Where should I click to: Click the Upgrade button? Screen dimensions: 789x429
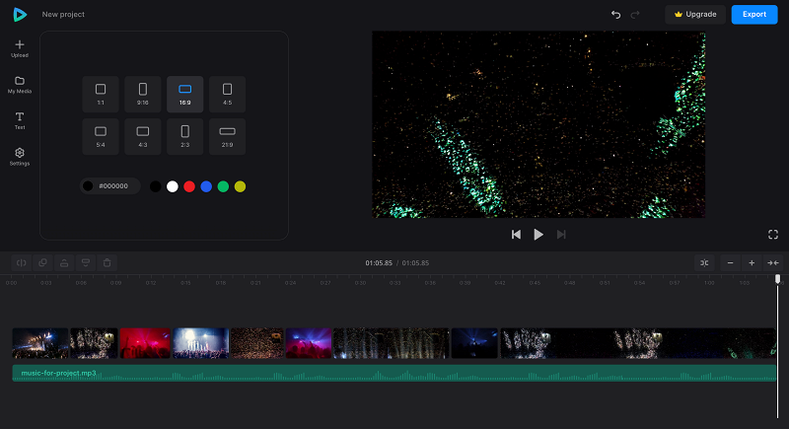point(695,15)
